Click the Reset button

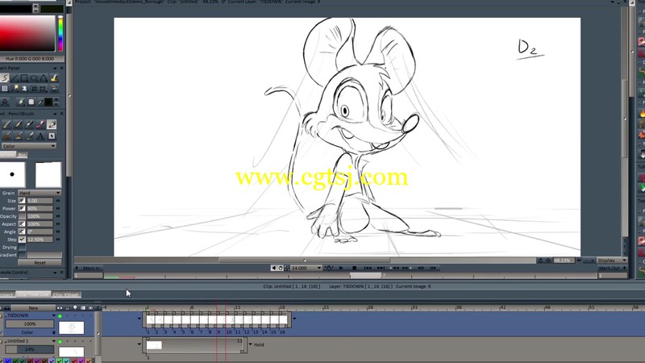(x=40, y=263)
